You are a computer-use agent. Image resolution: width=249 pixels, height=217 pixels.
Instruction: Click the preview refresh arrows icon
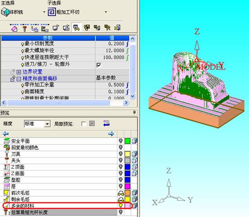(106, 123)
